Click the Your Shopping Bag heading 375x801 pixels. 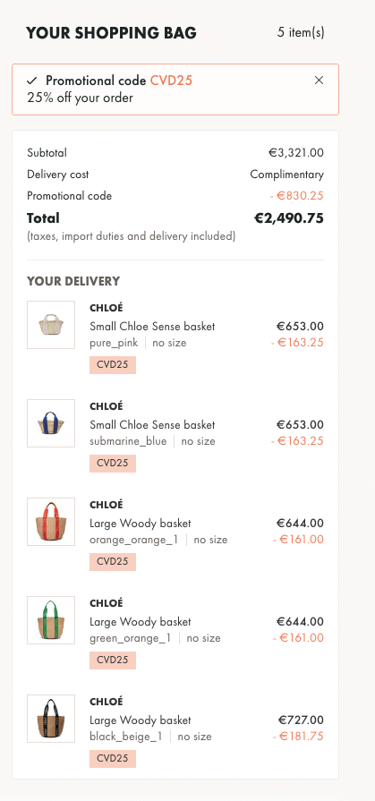[111, 33]
